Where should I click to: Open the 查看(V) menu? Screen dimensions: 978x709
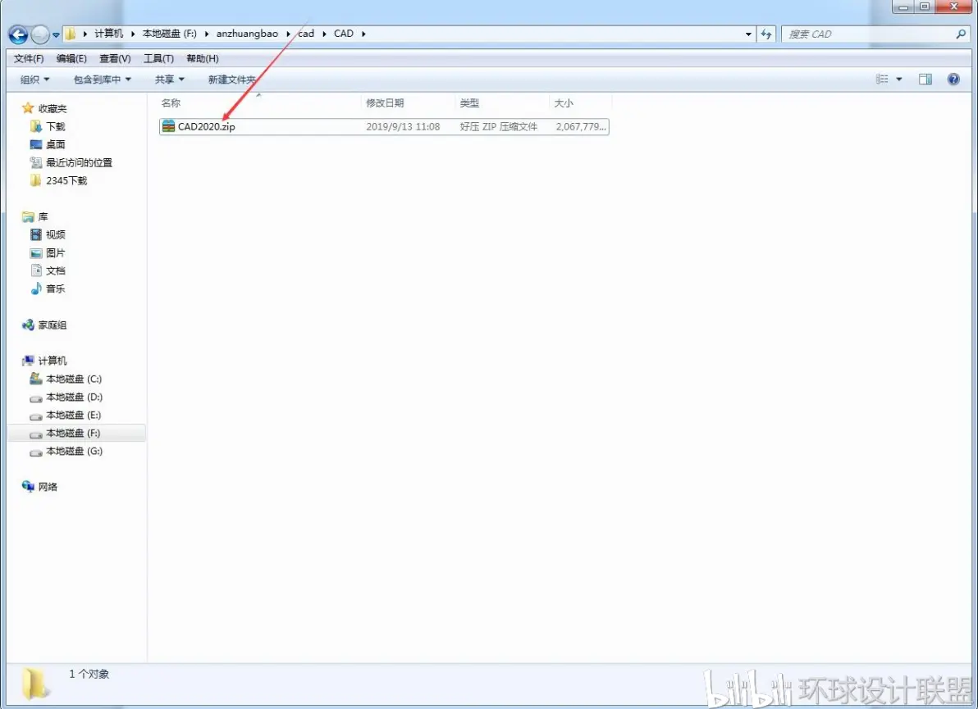point(116,58)
